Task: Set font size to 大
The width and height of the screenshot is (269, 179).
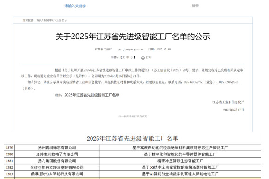Action: click(x=123, y=57)
